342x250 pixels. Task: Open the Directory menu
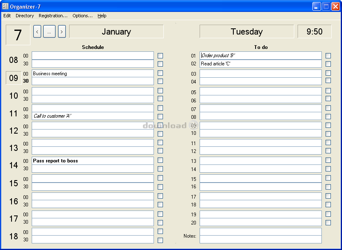coord(25,16)
